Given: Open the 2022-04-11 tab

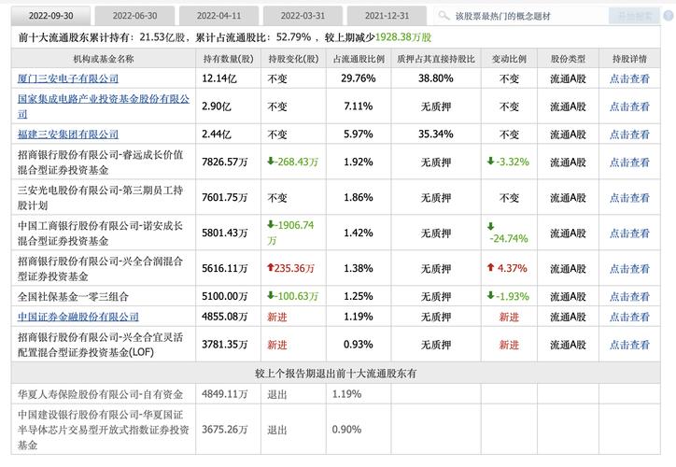Looking at the screenshot, I should 218,16.
